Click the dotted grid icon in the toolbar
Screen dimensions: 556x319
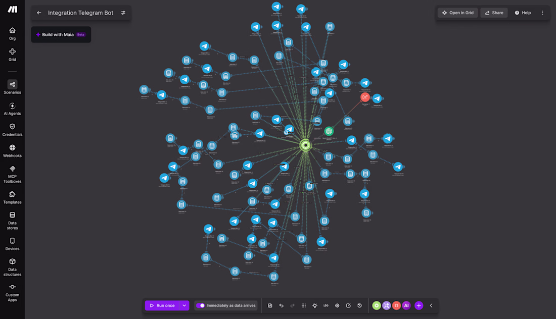pyautogui.click(x=304, y=305)
